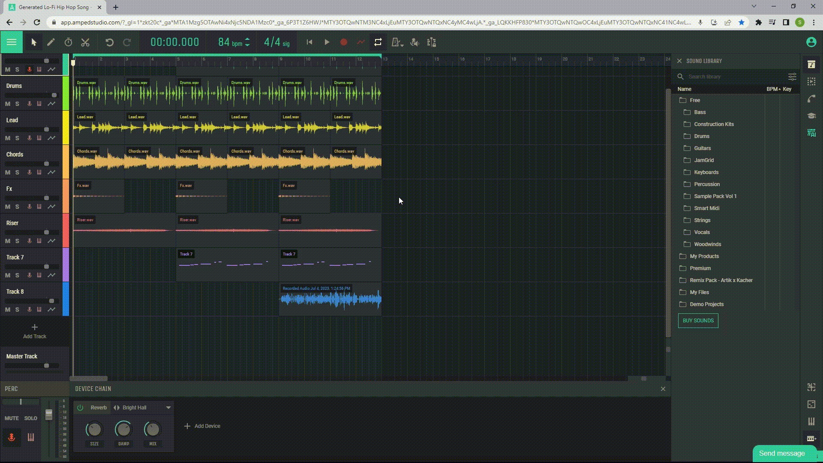Open the Bright Hall reverb preset dropdown

[x=168, y=407]
